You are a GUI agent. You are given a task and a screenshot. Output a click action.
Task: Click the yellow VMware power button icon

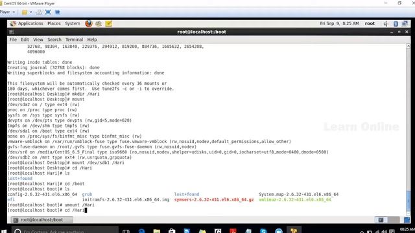[25, 12]
